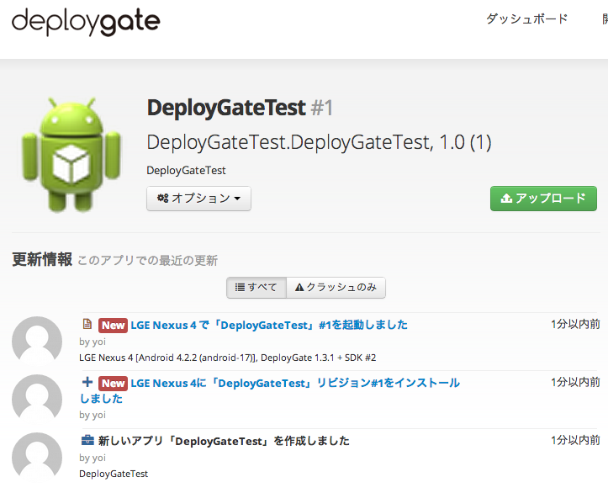Click the deploygate logo
The image size is (608, 493).
86,22
